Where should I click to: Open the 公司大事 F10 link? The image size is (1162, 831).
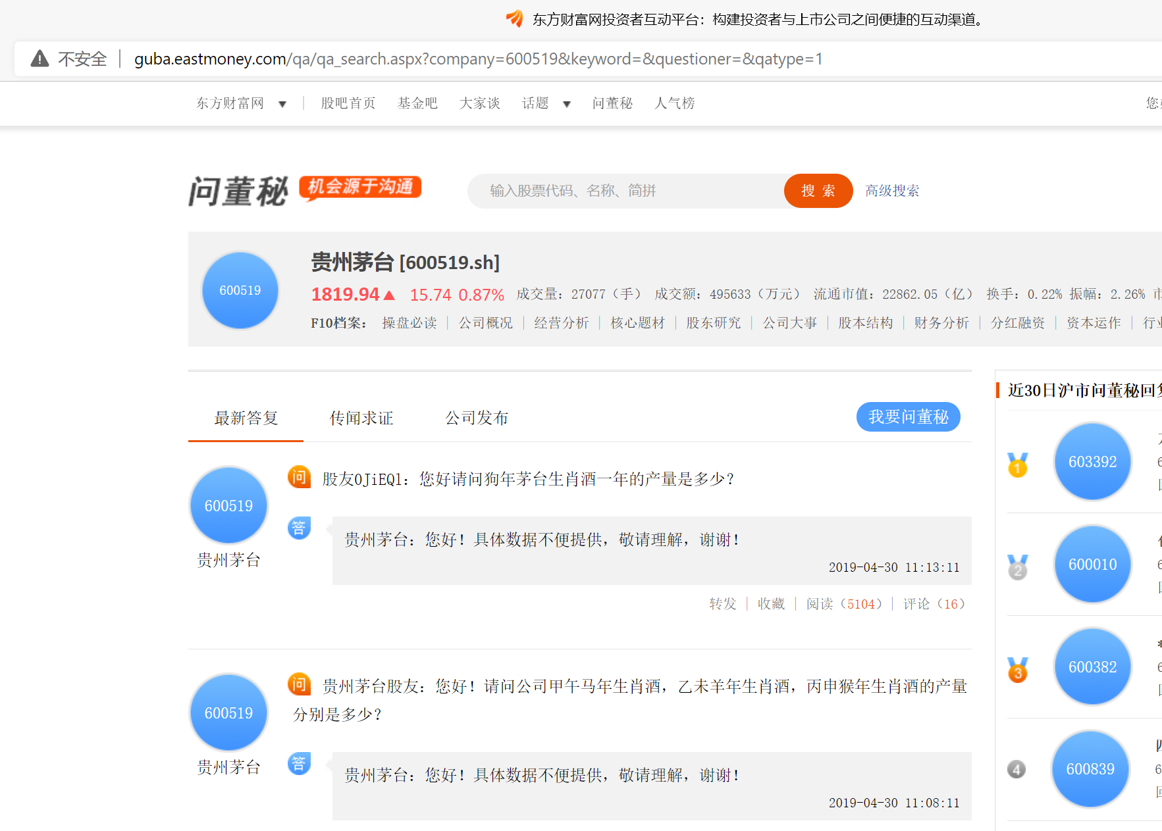pyautogui.click(x=790, y=323)
